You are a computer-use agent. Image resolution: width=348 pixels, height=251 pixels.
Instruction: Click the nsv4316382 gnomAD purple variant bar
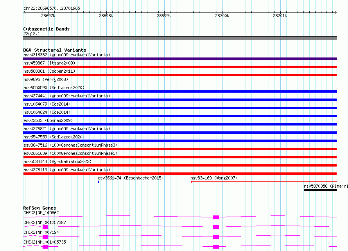click(180, 59)
